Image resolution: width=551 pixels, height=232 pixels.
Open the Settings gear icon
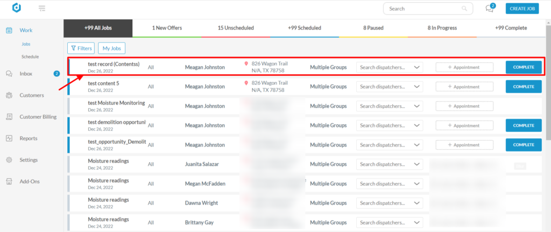coord(9,160)
